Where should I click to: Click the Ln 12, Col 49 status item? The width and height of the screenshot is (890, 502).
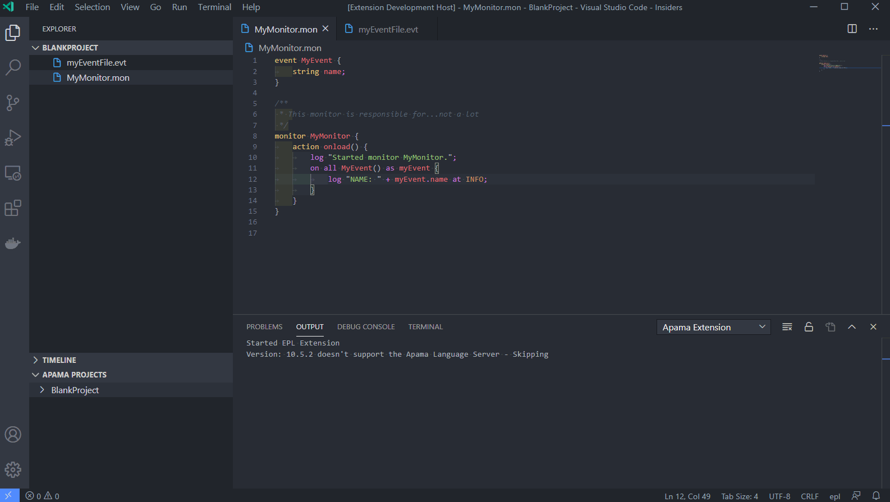(x=687, y=496)
